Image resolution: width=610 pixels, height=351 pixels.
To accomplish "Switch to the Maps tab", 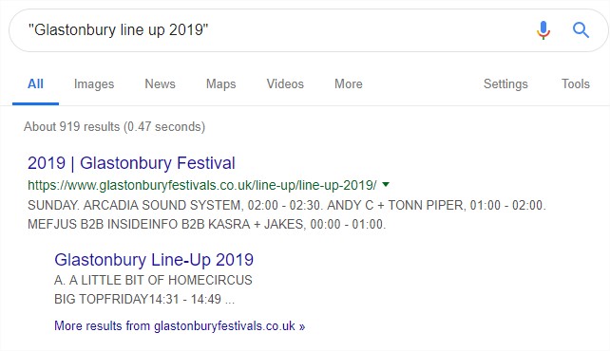I will coord(220,83).
